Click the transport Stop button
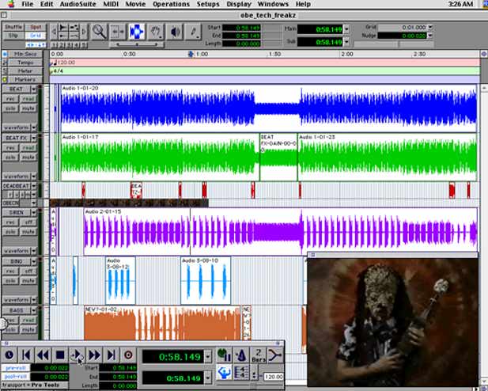 (x=60, y=355)
